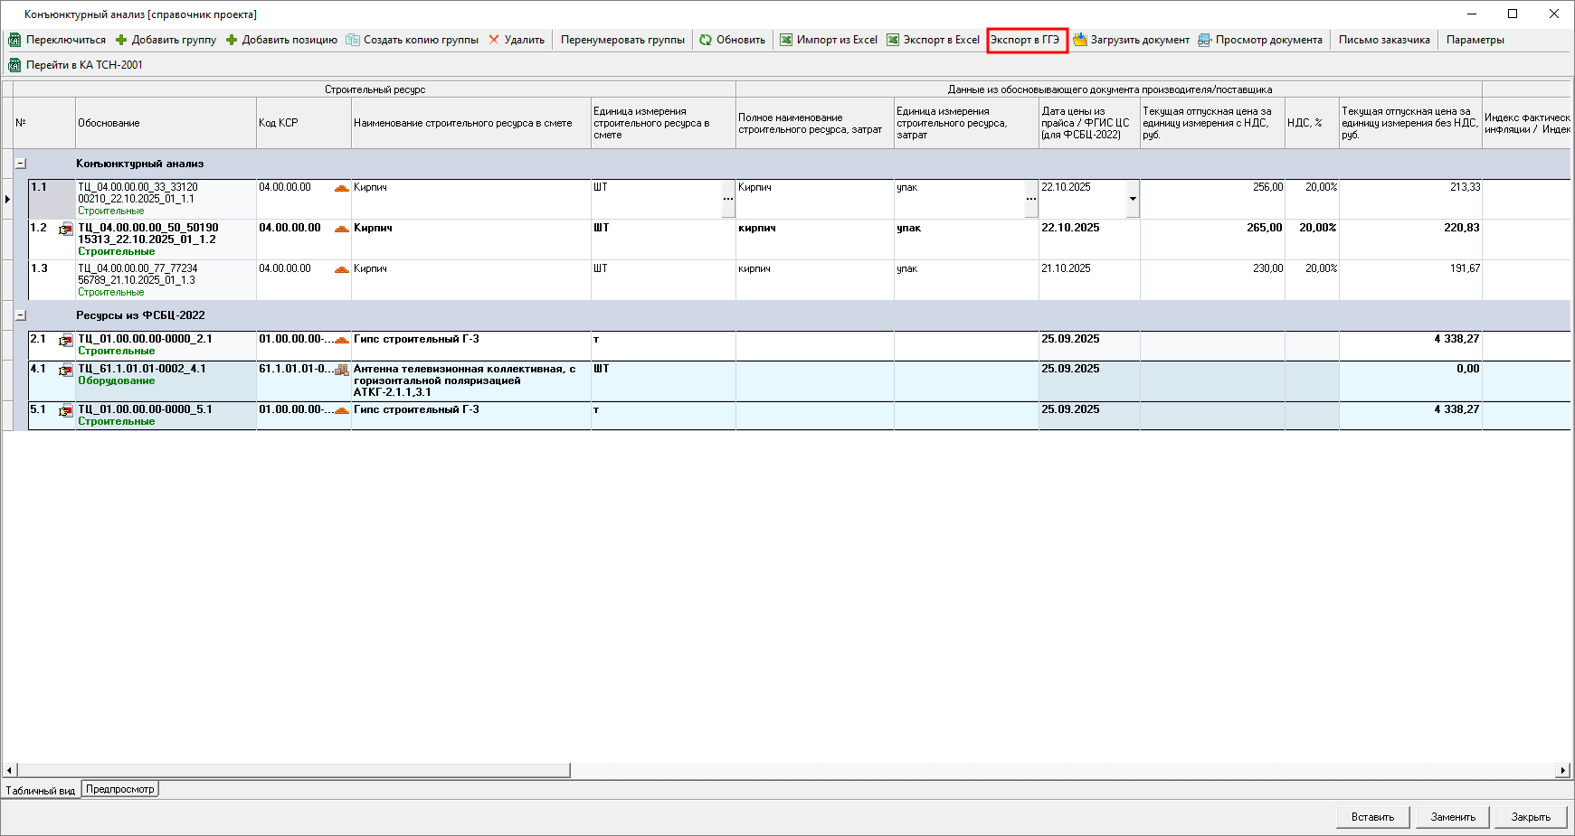The image size is (1575, 836).
Task: Click the Add group green plus icon
Action: click(121, 40)
